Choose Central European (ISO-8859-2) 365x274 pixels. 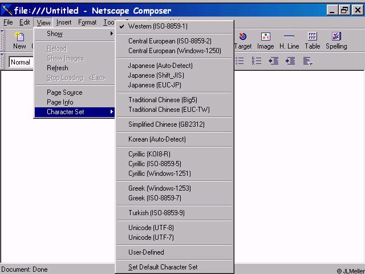click(x=175, y=41)
